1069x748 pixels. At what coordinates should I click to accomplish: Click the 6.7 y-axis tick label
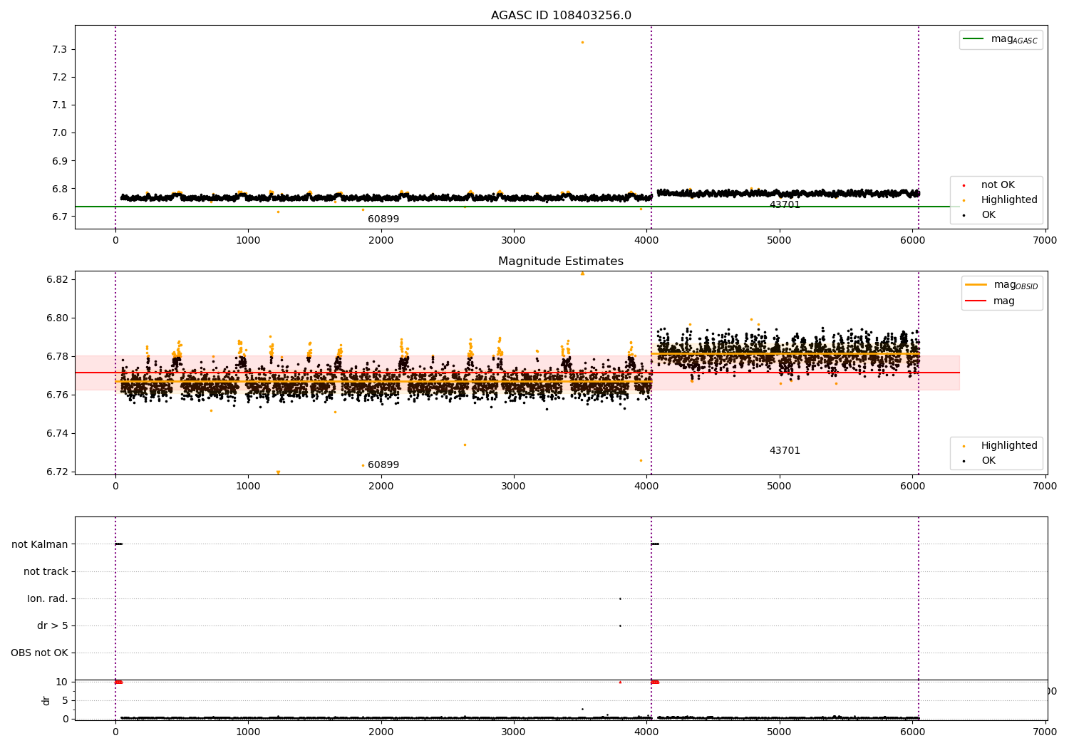(60, 217)
